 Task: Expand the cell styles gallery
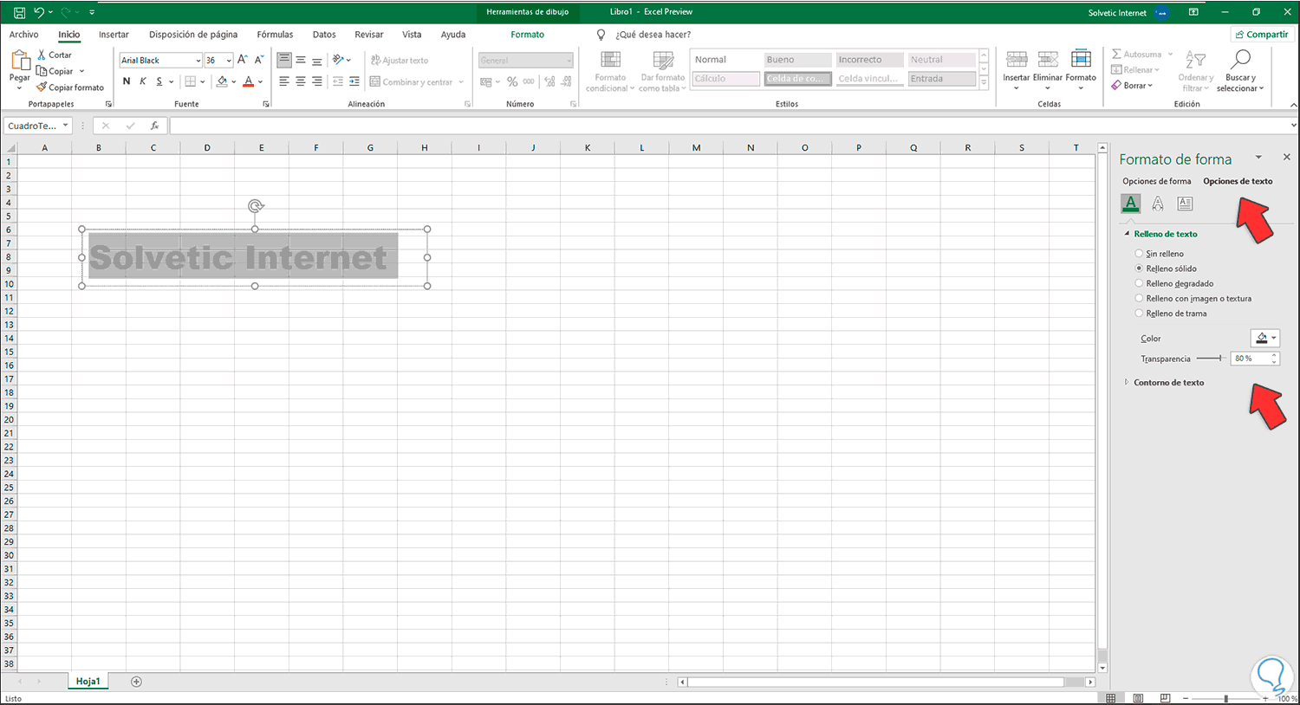pyautogui.click(x=984, y=82)
